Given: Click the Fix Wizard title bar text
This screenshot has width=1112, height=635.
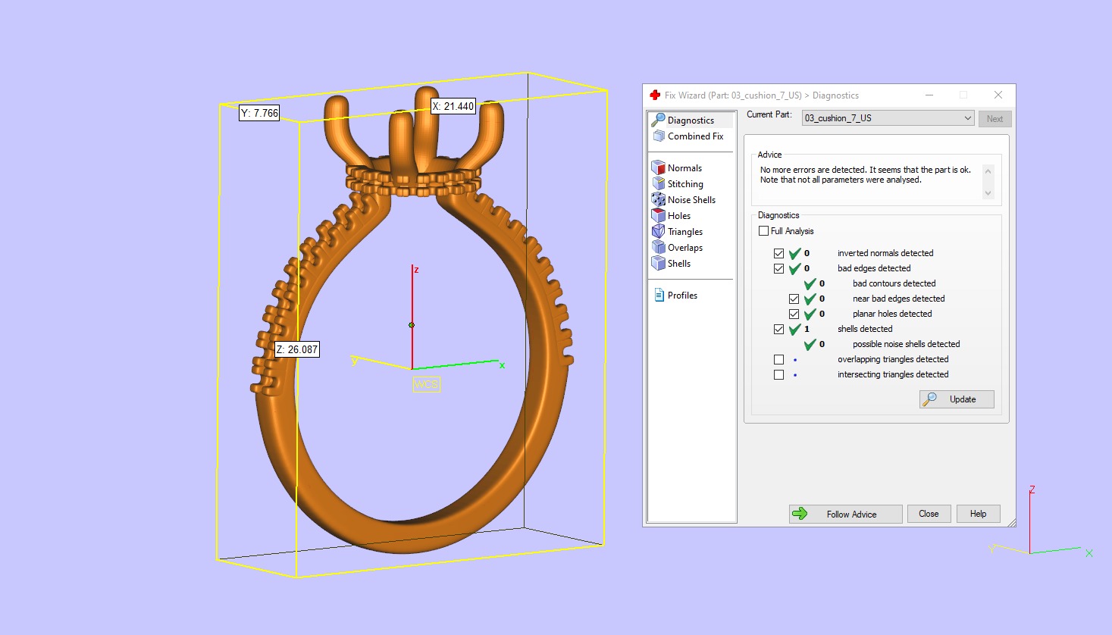Looking at the screenshot, I should (x=762, y=95).
